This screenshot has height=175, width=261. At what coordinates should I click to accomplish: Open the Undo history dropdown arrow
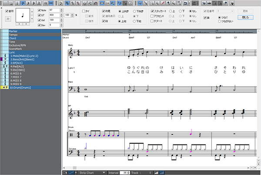click(x=189, y=3)
